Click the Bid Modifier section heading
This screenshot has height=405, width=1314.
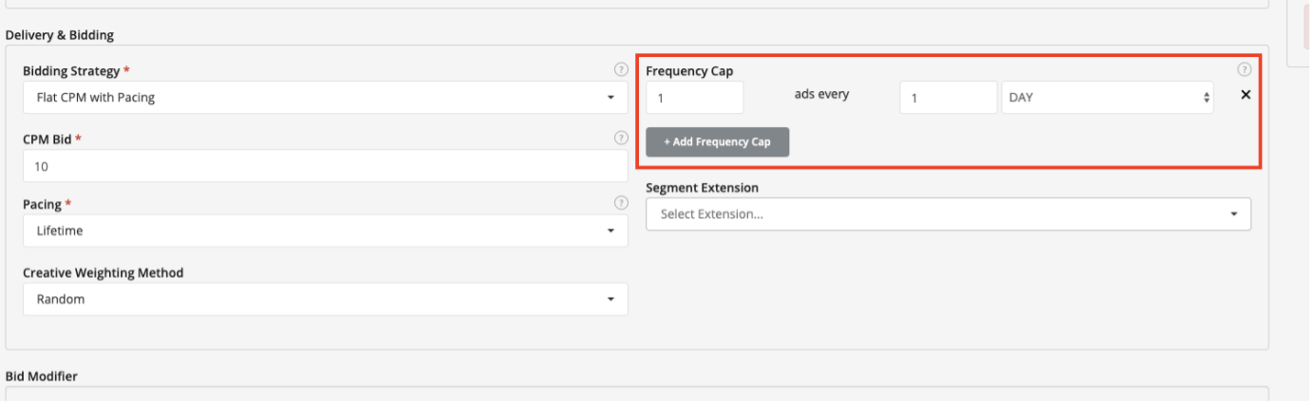click(42, 377)
